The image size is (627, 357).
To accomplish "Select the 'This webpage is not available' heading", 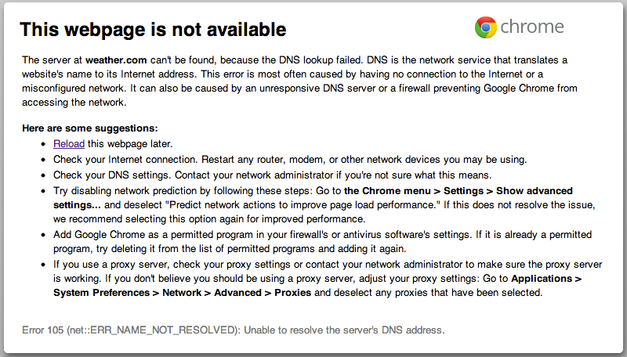I will click(x=153, y=30).
